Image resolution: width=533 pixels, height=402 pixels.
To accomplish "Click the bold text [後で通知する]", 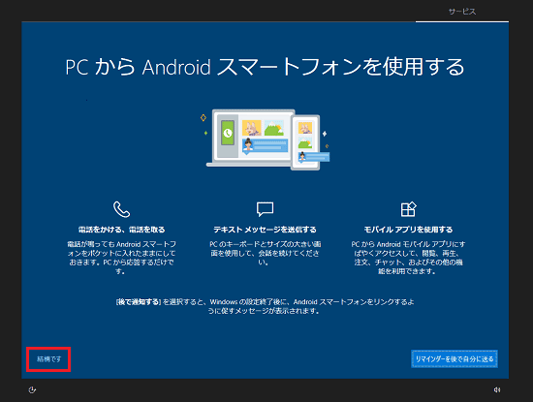I will click(138, 302).
